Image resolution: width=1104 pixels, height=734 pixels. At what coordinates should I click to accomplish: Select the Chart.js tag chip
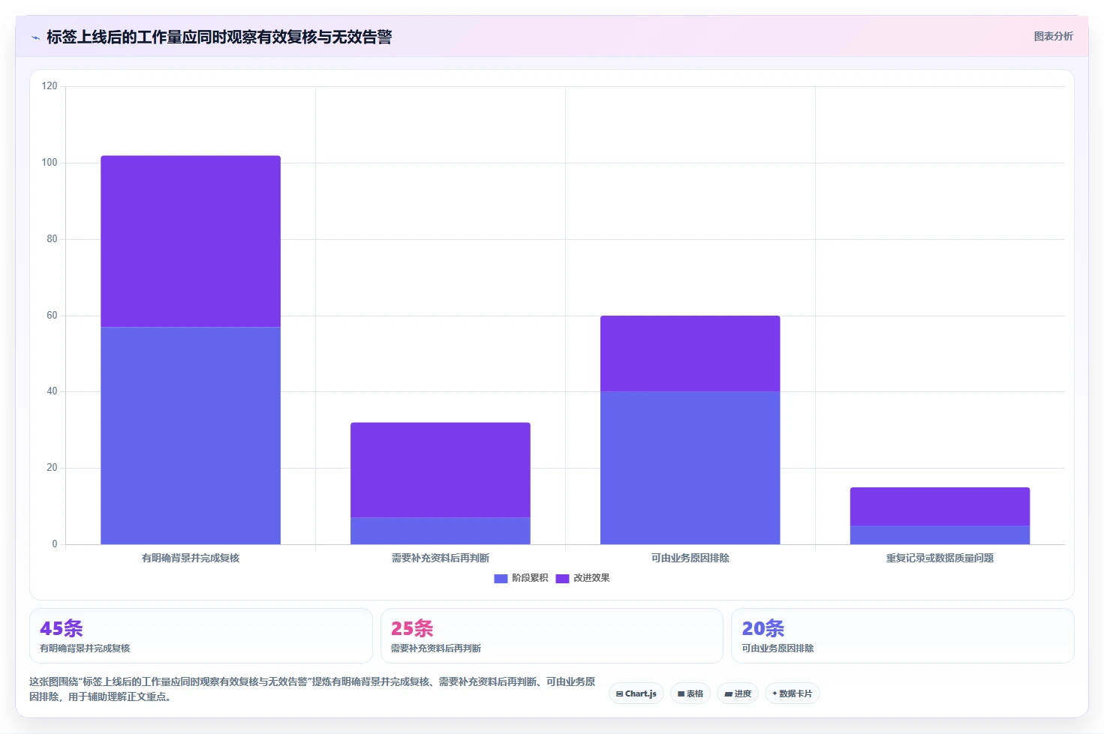636,694
